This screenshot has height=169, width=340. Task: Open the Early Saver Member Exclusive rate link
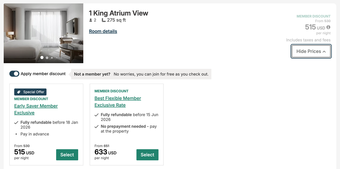[x=36, y=109]
